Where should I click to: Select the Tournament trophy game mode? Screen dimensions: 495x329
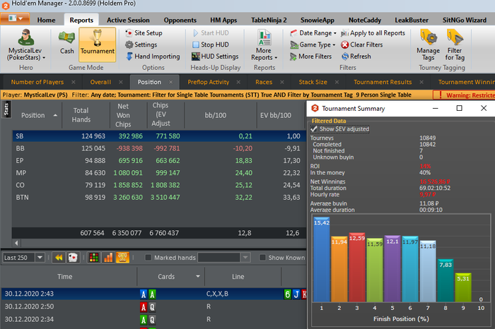[x=98, y=44]
